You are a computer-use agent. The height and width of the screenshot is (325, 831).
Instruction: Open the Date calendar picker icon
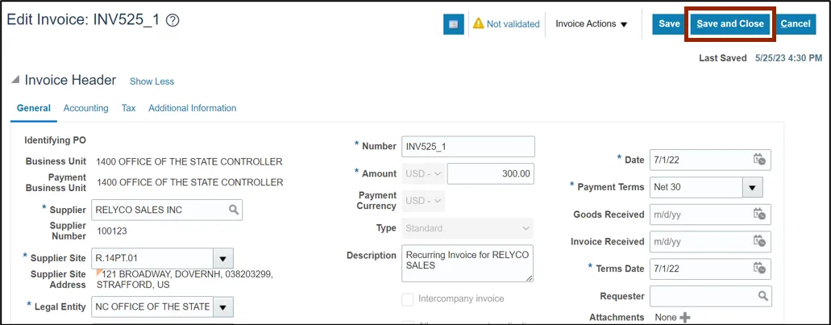(x=759, y=160)
